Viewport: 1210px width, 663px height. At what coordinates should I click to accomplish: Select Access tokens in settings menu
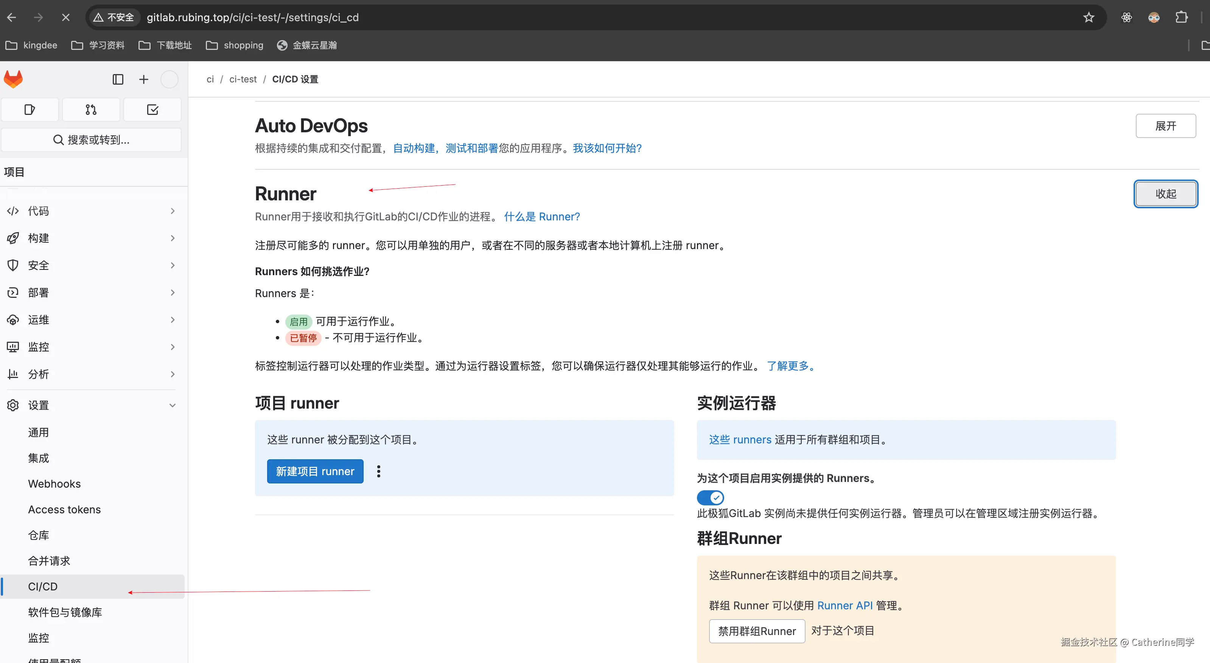[x=64, y=510]
